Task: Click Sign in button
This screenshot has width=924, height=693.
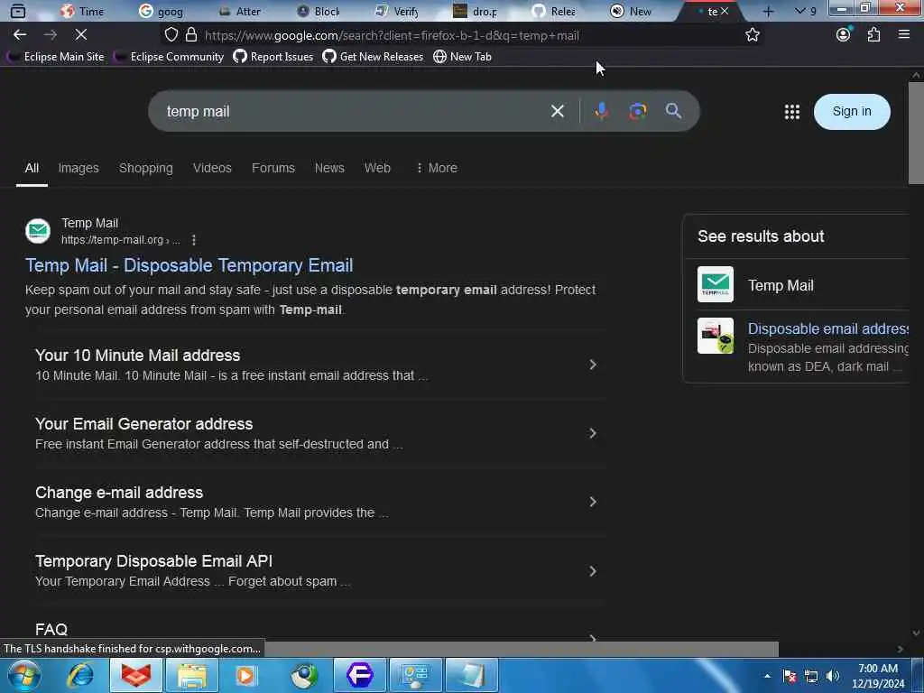Action: [852, 111]
